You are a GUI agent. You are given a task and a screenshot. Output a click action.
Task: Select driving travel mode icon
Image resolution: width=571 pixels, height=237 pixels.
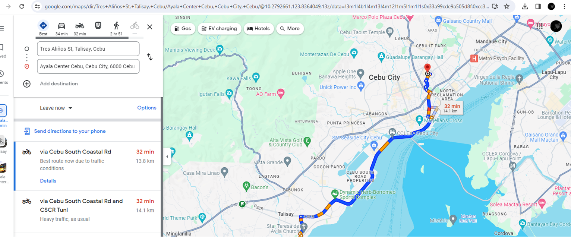(61, 26)
